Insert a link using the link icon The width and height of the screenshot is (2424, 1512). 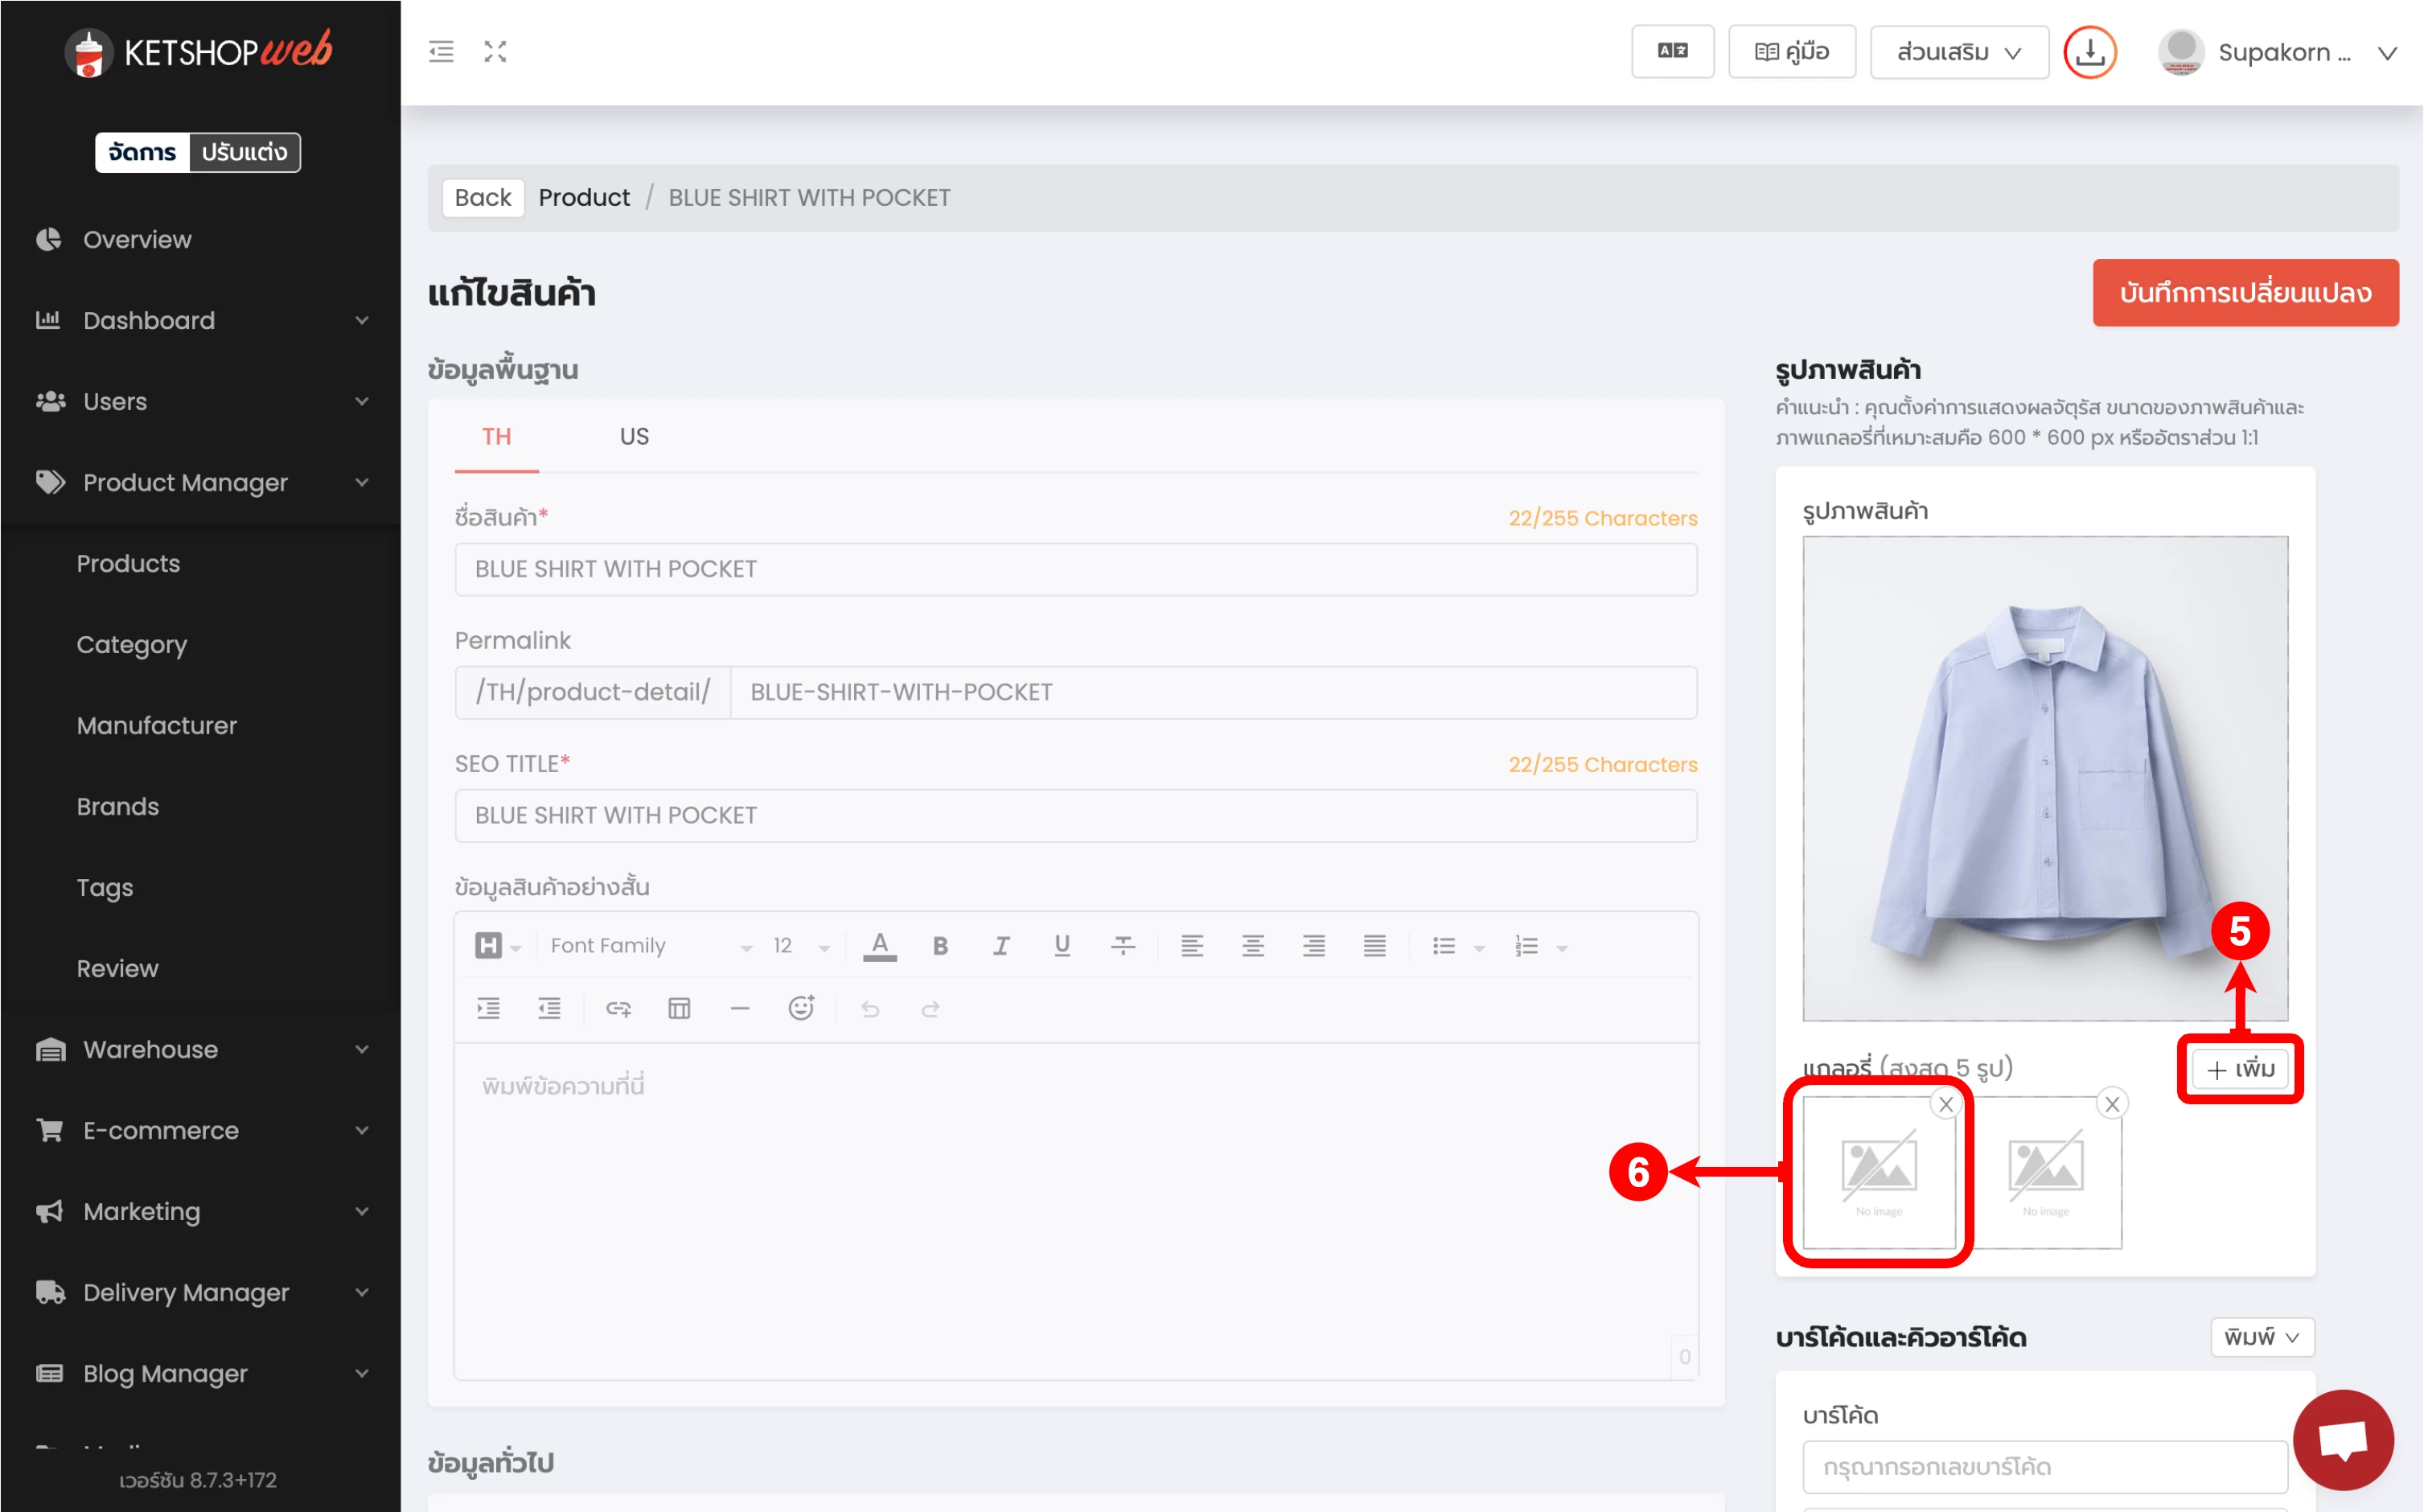(618, 1009)
